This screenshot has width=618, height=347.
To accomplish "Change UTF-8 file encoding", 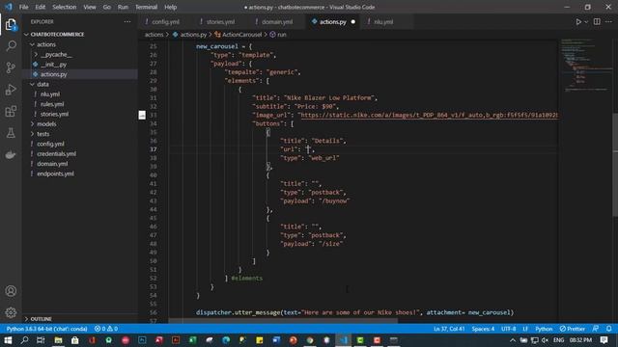I will pyautogui.click(x=509, y=329).
